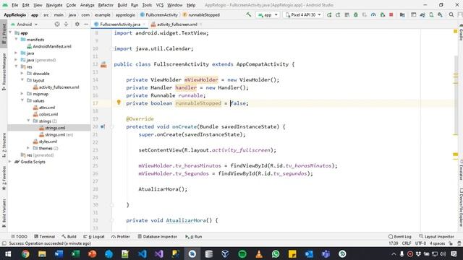This screenshot has height=260, width=463.
Task: Click the Select Opened File target icon
Action: click(x=57, y=24)
